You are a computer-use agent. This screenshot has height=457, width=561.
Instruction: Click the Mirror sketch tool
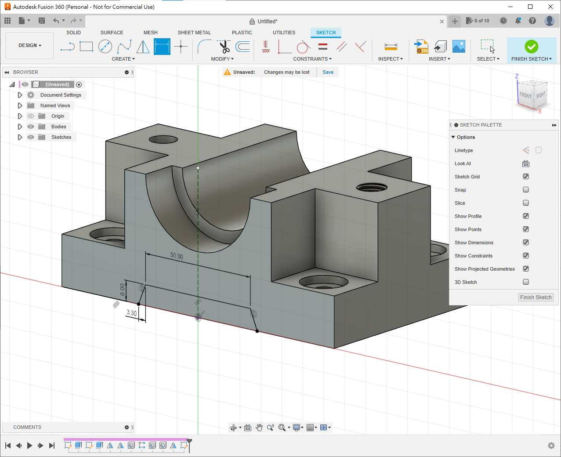point(143,47)
